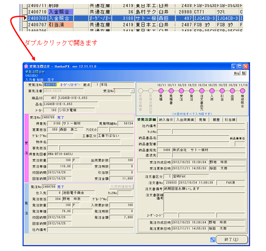Click the 引当 status circle in timeline
This screenshot has width=266, height=251.
tap(222, 91)
